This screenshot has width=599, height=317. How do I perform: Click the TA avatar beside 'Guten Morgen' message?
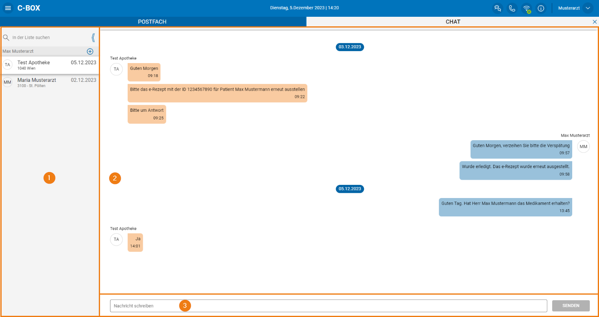coord(116,69)
